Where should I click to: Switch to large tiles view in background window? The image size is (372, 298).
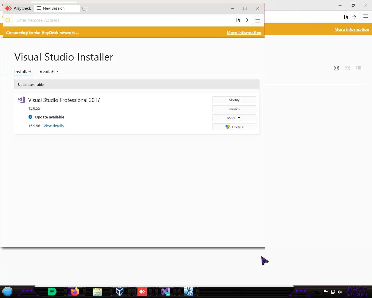[x=337, y=68]
